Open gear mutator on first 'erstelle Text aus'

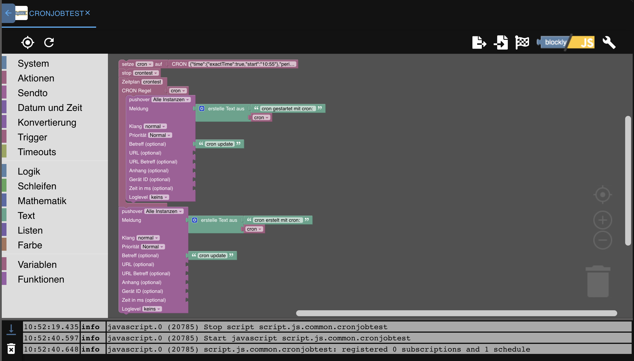point(202,109)
